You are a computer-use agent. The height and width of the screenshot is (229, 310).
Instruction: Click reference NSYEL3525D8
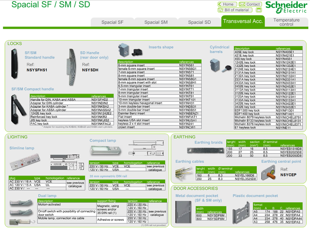point(245,179)
